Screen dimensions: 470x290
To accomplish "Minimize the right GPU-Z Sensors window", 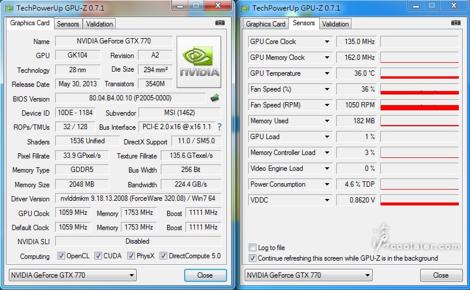I will point(416,6).
